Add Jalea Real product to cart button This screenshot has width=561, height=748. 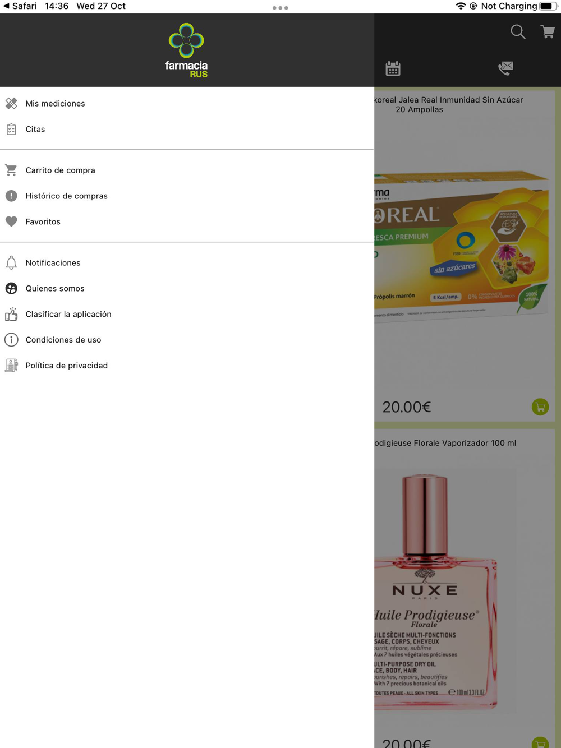tap(540, 407)
